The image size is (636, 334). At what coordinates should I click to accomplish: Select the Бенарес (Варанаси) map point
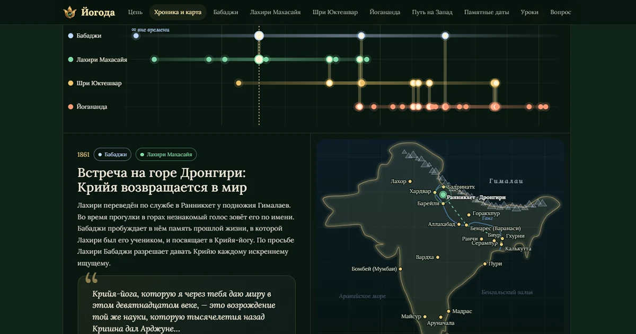point(466,225)
